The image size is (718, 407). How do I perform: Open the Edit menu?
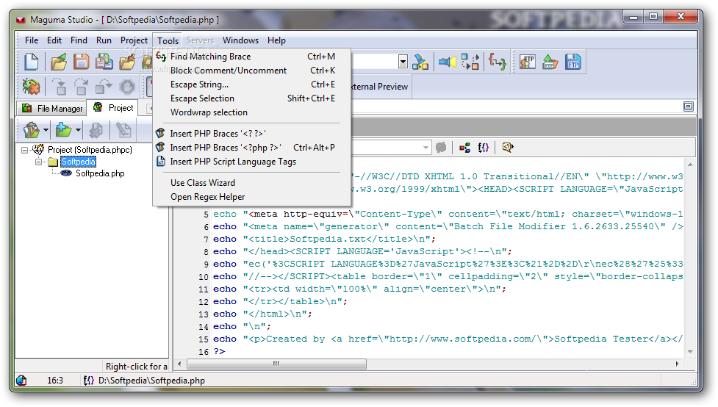pyautogui.click(x=54, y=40)
